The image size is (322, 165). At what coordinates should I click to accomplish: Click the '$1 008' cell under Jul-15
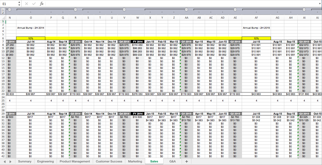point(256,117)
